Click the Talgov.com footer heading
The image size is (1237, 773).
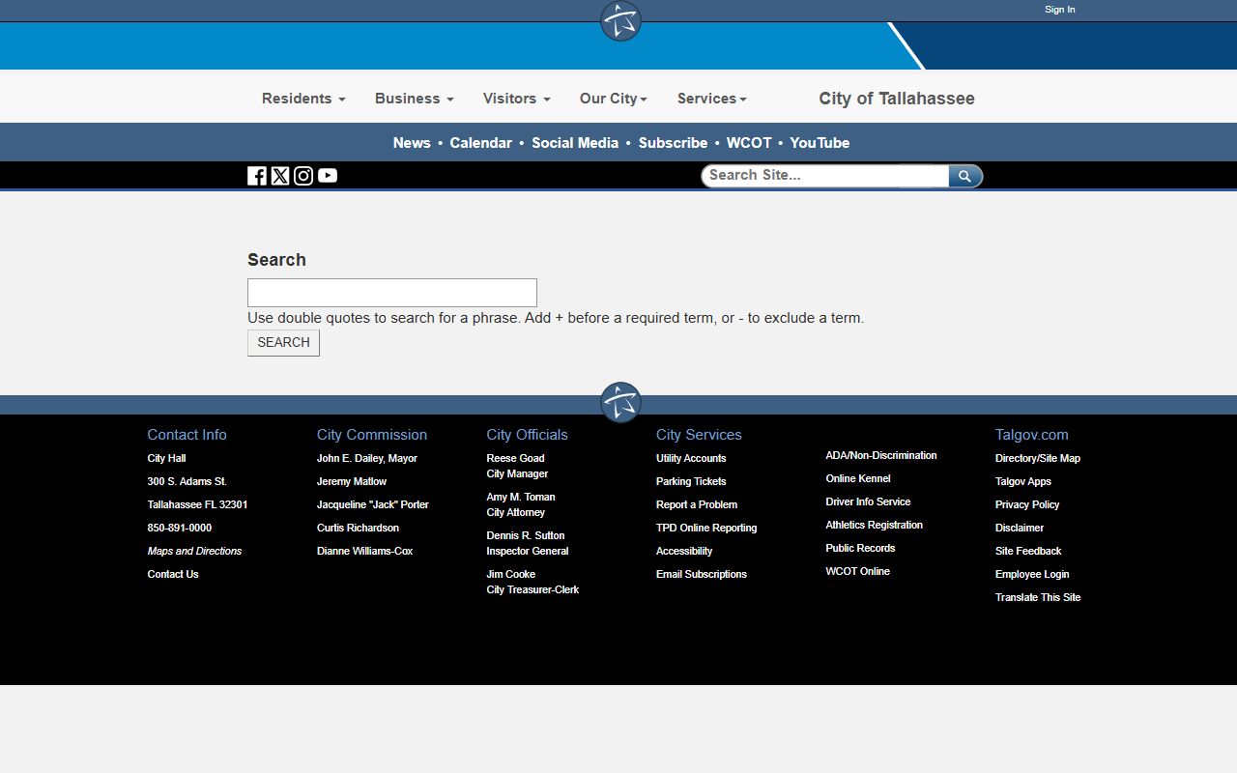[x=1032, y=435]
